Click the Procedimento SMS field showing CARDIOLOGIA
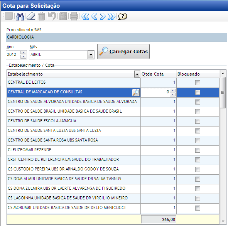Screen dimensions: 228x226 117,37
